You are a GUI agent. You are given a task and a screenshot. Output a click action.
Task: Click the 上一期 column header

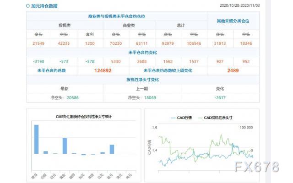coord(142,88)
